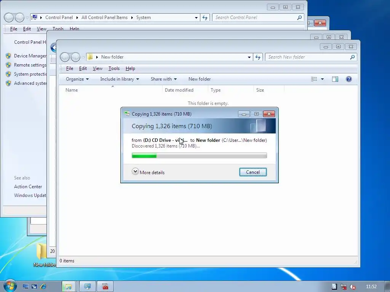
Task: Open File menu in New folder window
Action: tap(70, 68)
